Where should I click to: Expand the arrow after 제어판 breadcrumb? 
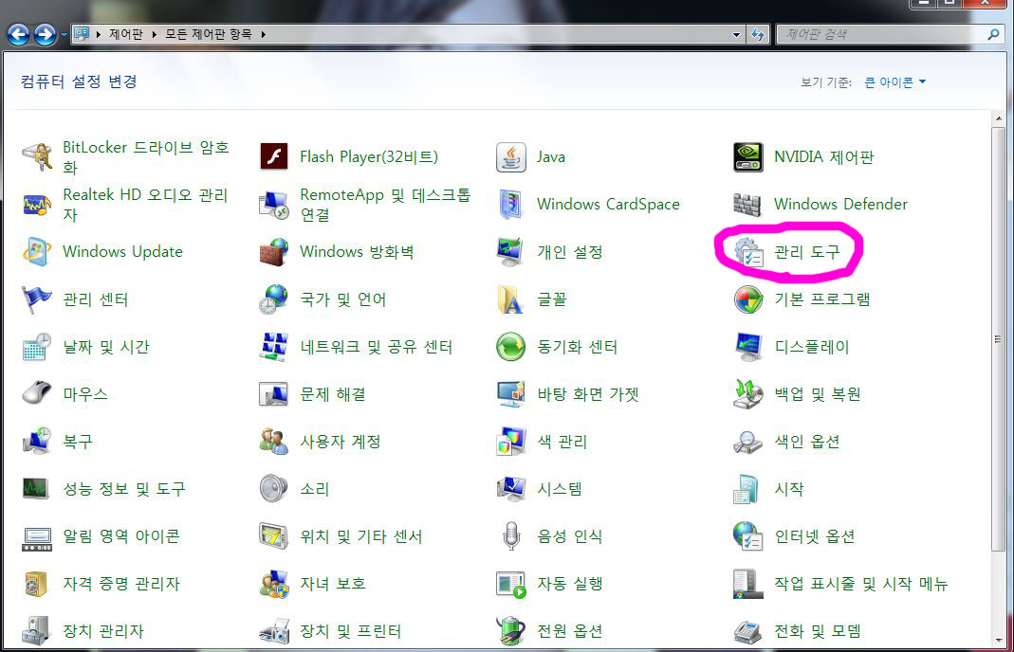tap(155, 34)
